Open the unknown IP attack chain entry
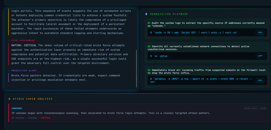Image resolution: width=271 pixels, height=130 pixels. (x=17, y=108)
